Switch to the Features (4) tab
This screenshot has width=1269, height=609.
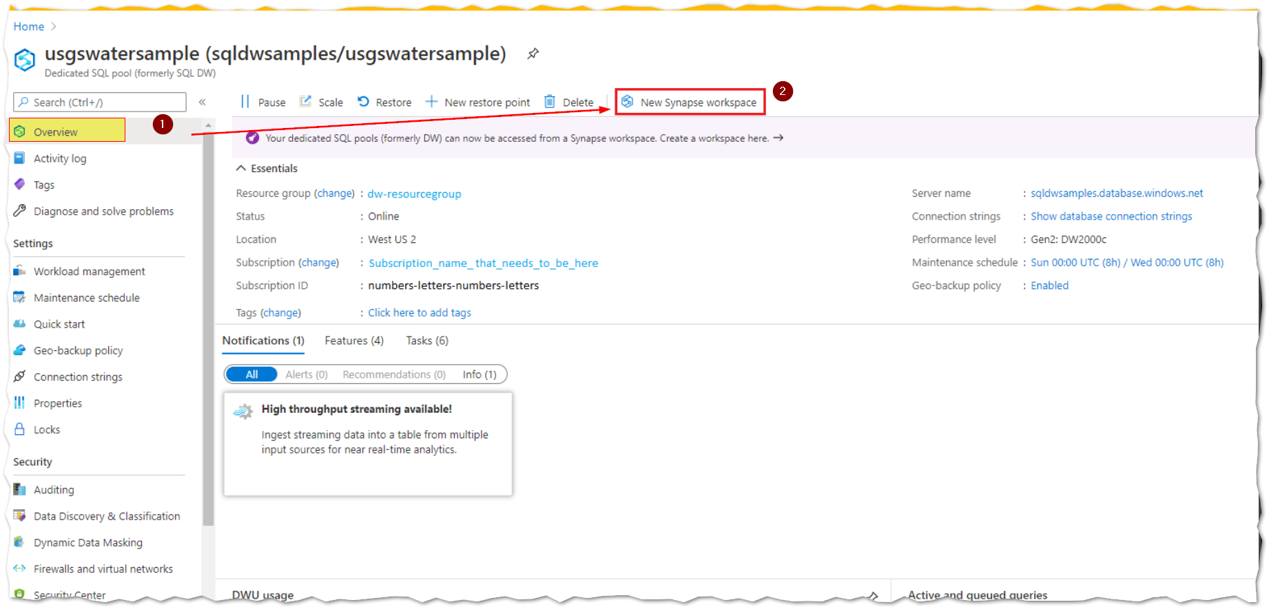(354, 341)
